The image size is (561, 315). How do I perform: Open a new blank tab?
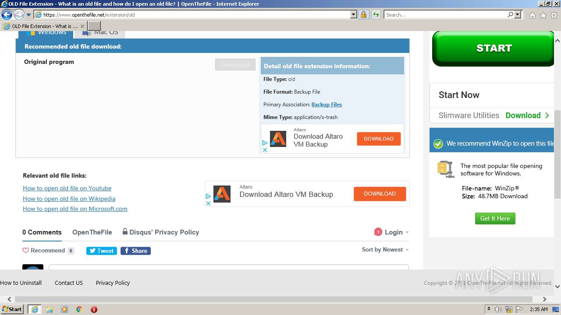[x=94, y=26]
